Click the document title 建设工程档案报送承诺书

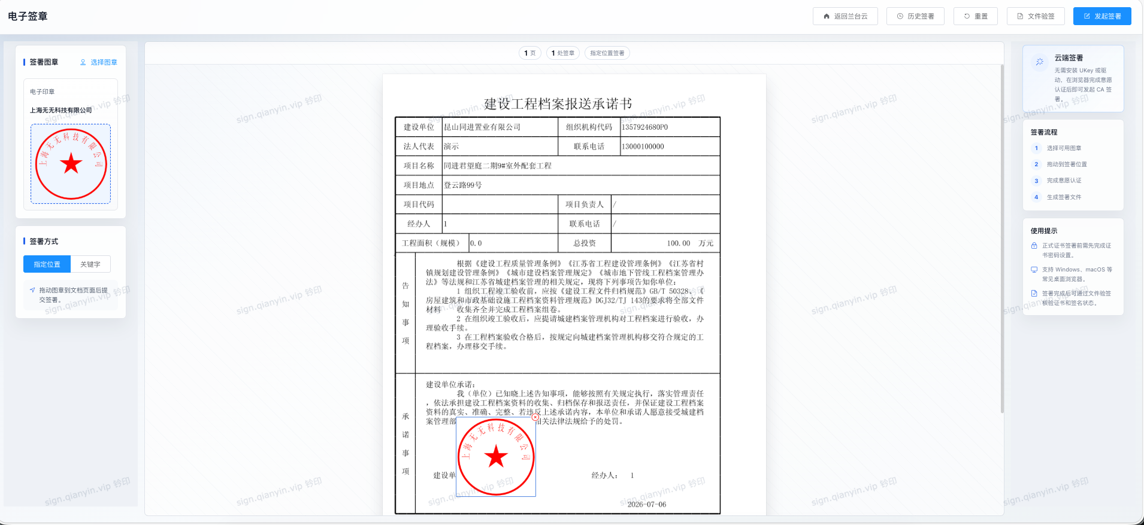click(558, 104)
